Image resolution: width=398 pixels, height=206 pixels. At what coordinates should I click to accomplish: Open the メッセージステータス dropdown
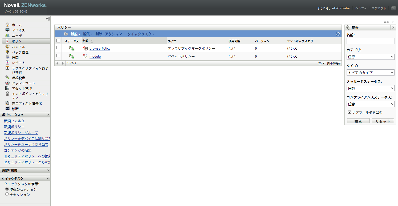[371, 88]
